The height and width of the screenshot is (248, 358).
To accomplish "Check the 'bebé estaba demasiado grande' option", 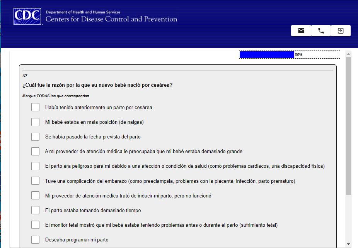I will [36, 151].
